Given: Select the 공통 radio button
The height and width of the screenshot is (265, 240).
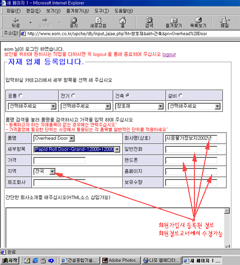Looking at the screenshot, I should pos(21,96).
